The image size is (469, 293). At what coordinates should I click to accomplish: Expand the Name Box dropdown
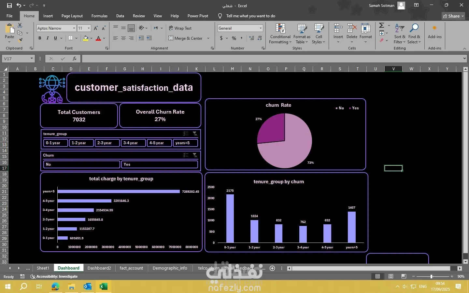(32, 59)
